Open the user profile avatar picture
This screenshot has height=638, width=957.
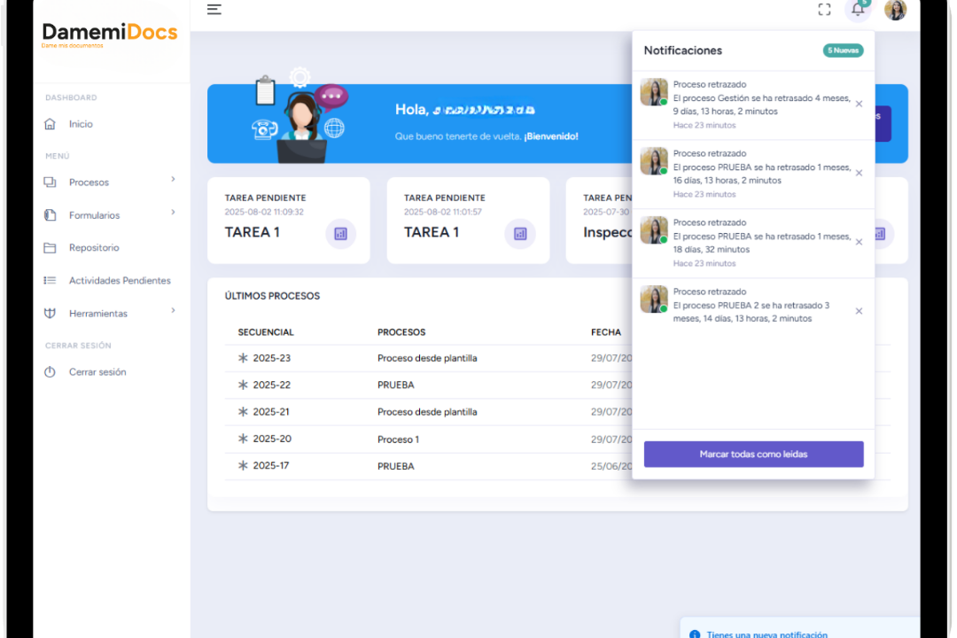(894, 10)
